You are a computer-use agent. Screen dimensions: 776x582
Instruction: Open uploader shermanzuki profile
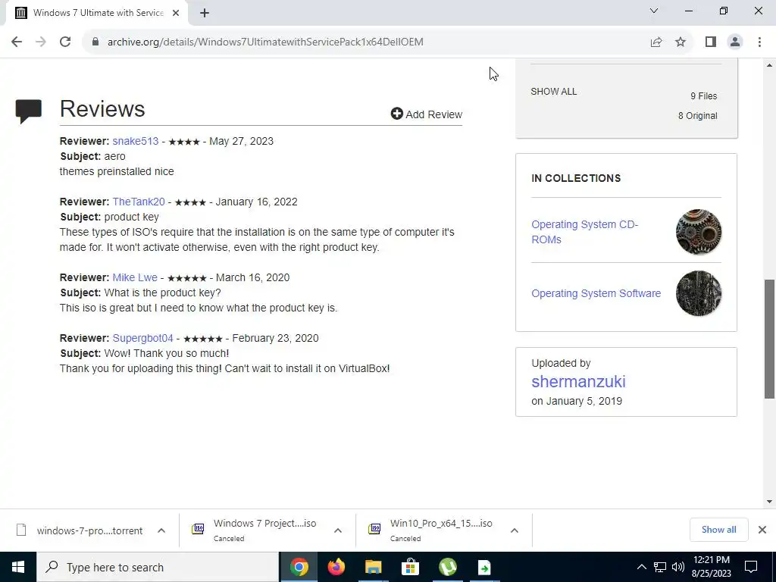[x=578, y=382]
